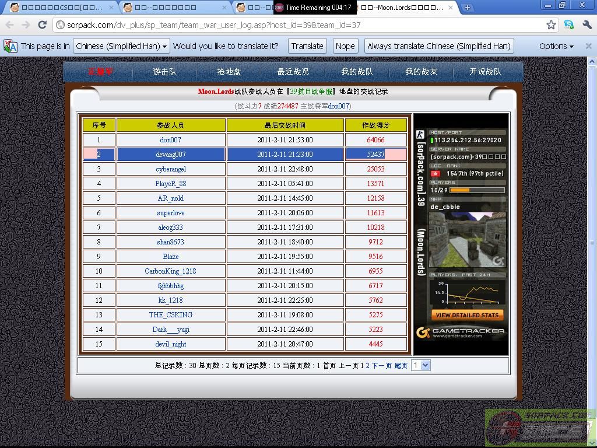This screenshot has height=448, width=597.
Task: Expand the Chinese (Simplified Han) language dropdown
Action: [121, 46]
